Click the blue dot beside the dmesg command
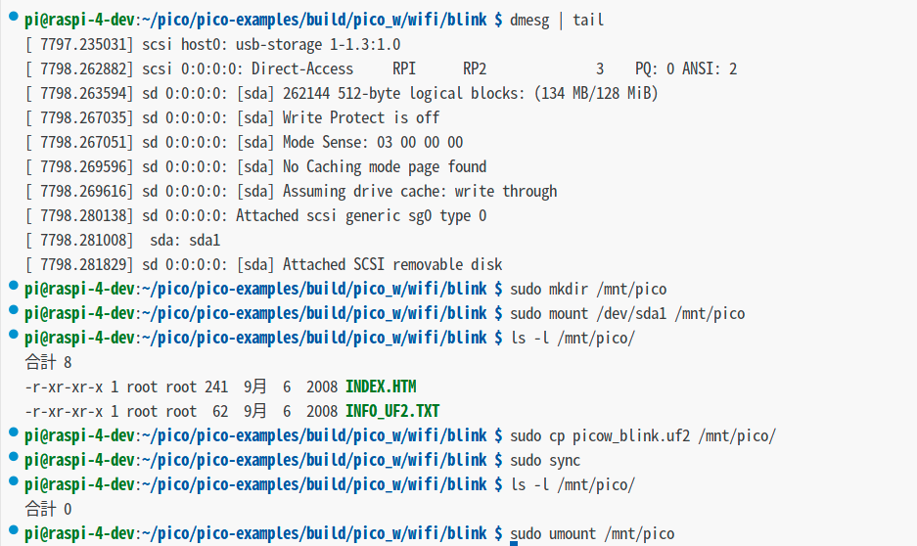The width and height of the screenshot is (917, 546). point(14,17)
